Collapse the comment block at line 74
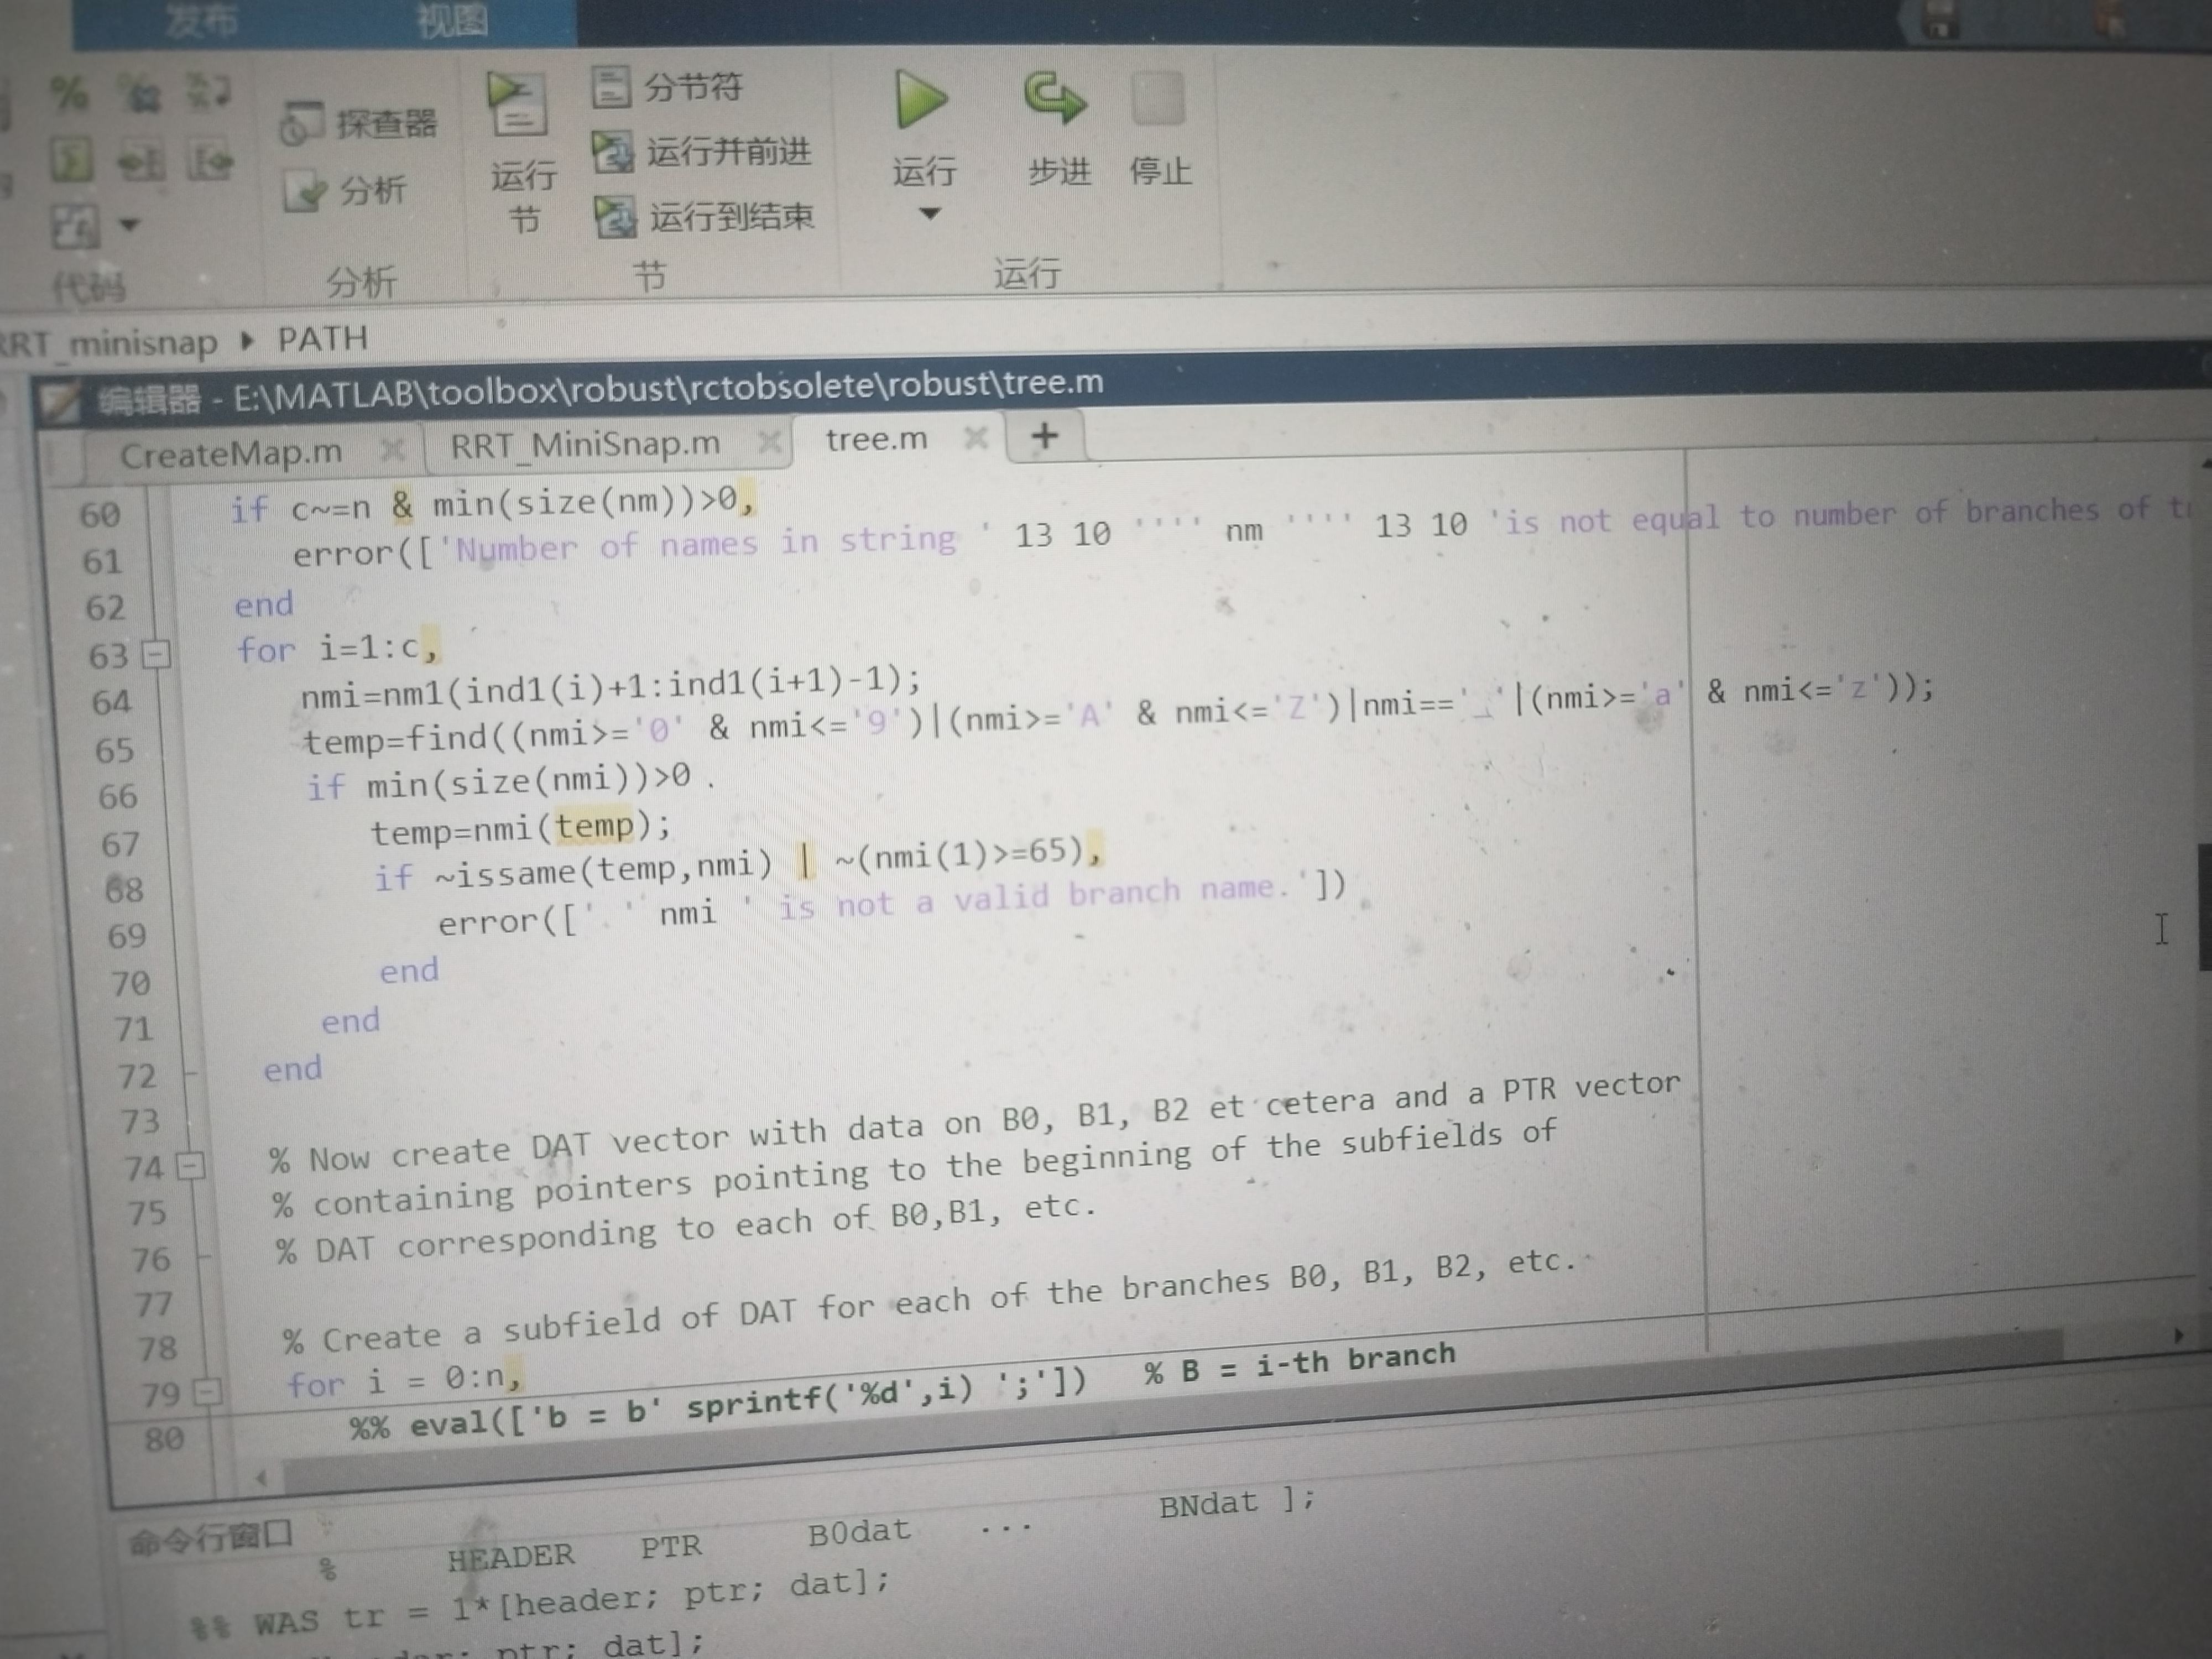The image size is (2212, 1659). coord(190,1166)
